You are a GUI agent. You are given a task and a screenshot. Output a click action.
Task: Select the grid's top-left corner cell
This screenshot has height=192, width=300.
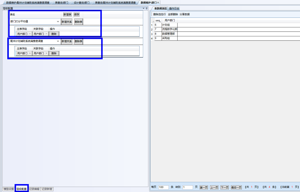click(153, 20)
